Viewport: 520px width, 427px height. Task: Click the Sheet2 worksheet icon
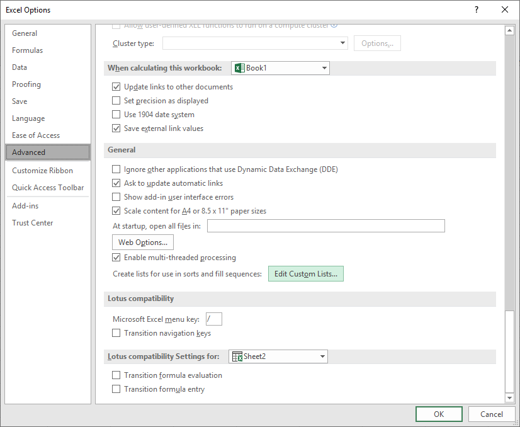click(237, 356)
